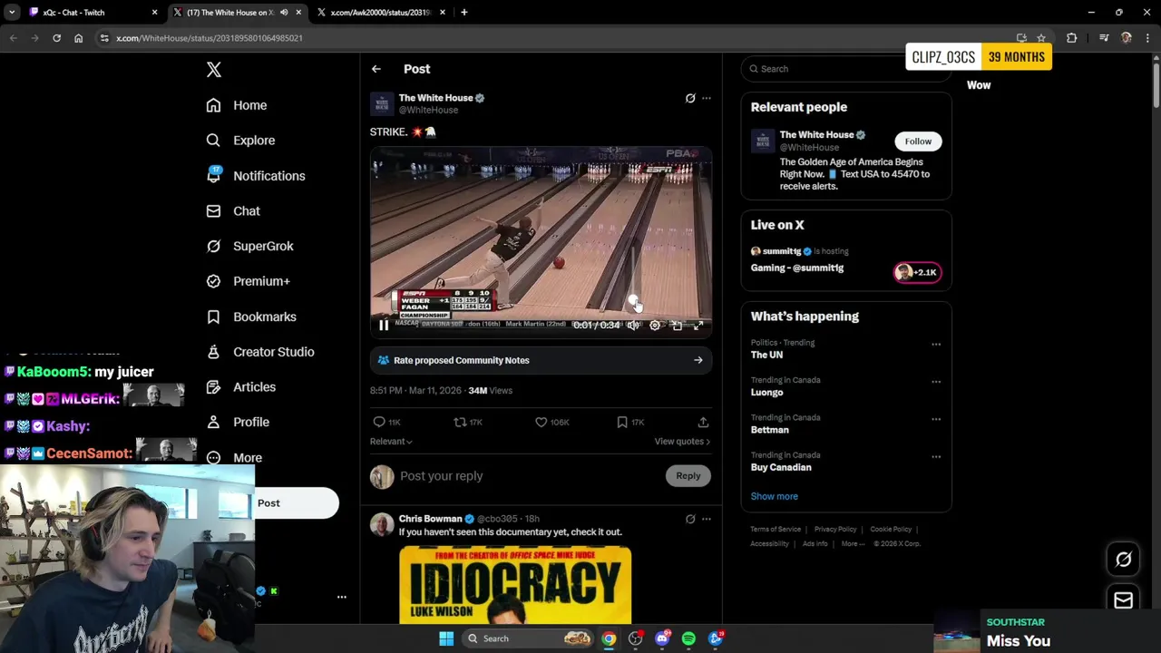Open The UN trending topic
This screenshot has width=1161, height=653.
(x=766, y=356)
